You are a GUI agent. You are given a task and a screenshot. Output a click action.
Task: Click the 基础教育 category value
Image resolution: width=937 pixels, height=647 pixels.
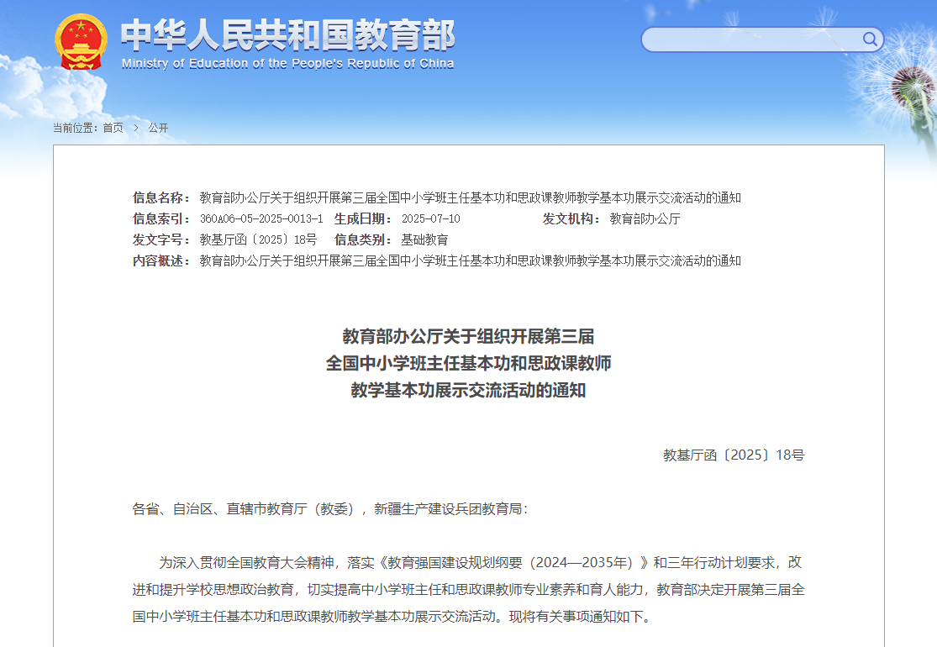pos(424,240)
